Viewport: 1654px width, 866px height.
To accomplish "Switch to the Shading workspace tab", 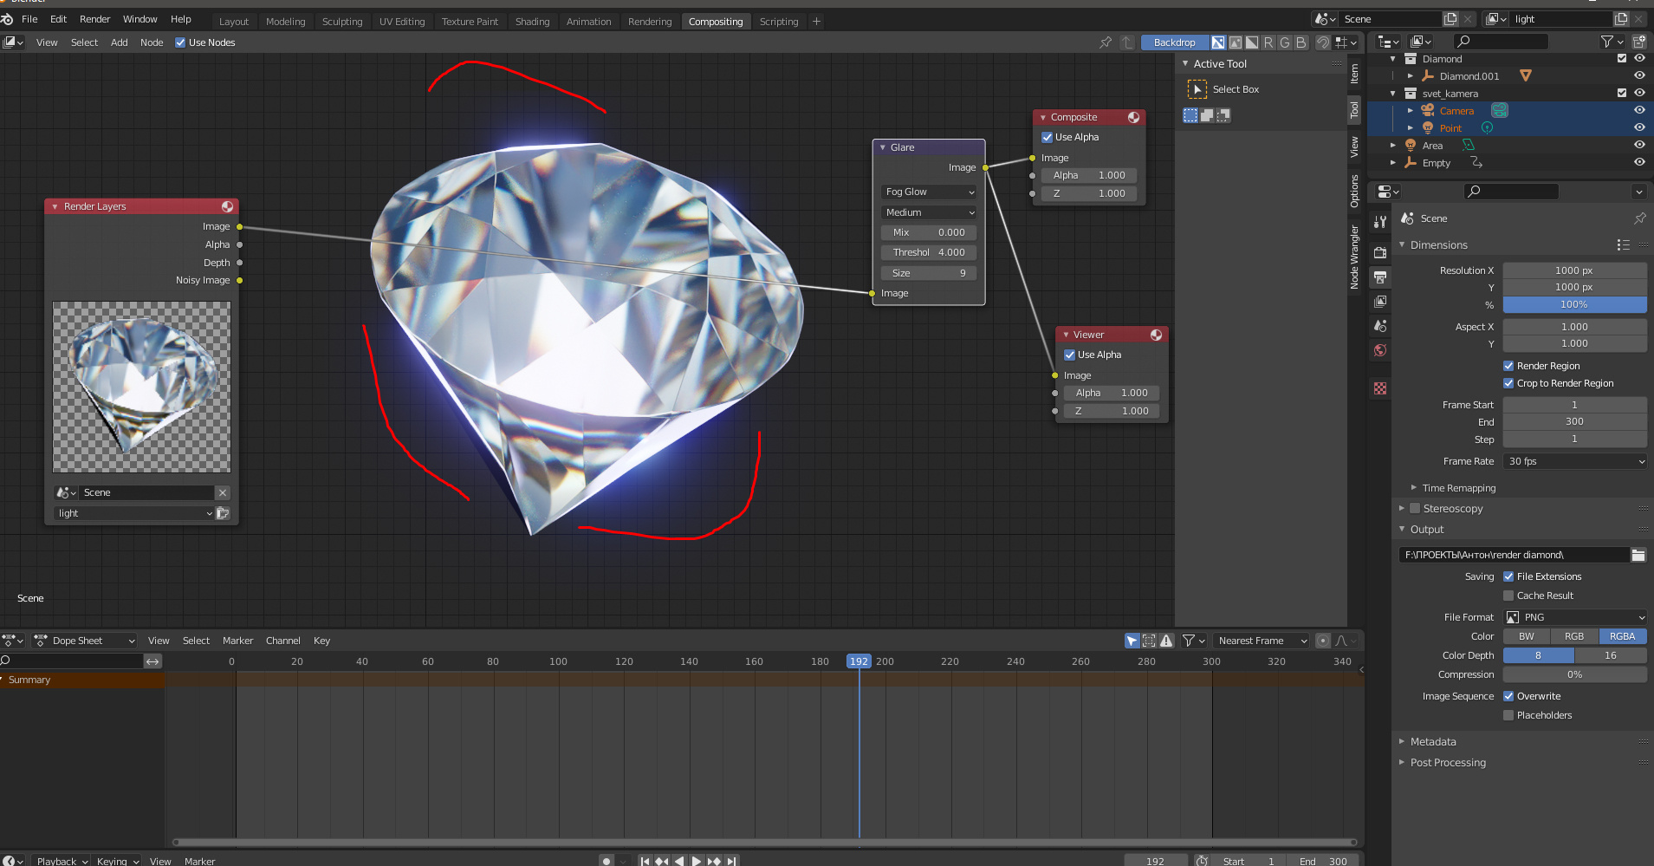I will [532, 22].
